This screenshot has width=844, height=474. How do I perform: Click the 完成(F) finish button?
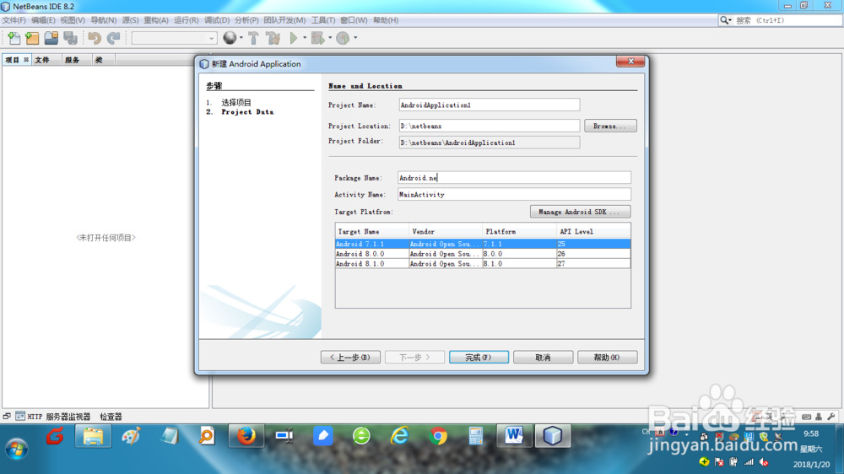point(479,357)
